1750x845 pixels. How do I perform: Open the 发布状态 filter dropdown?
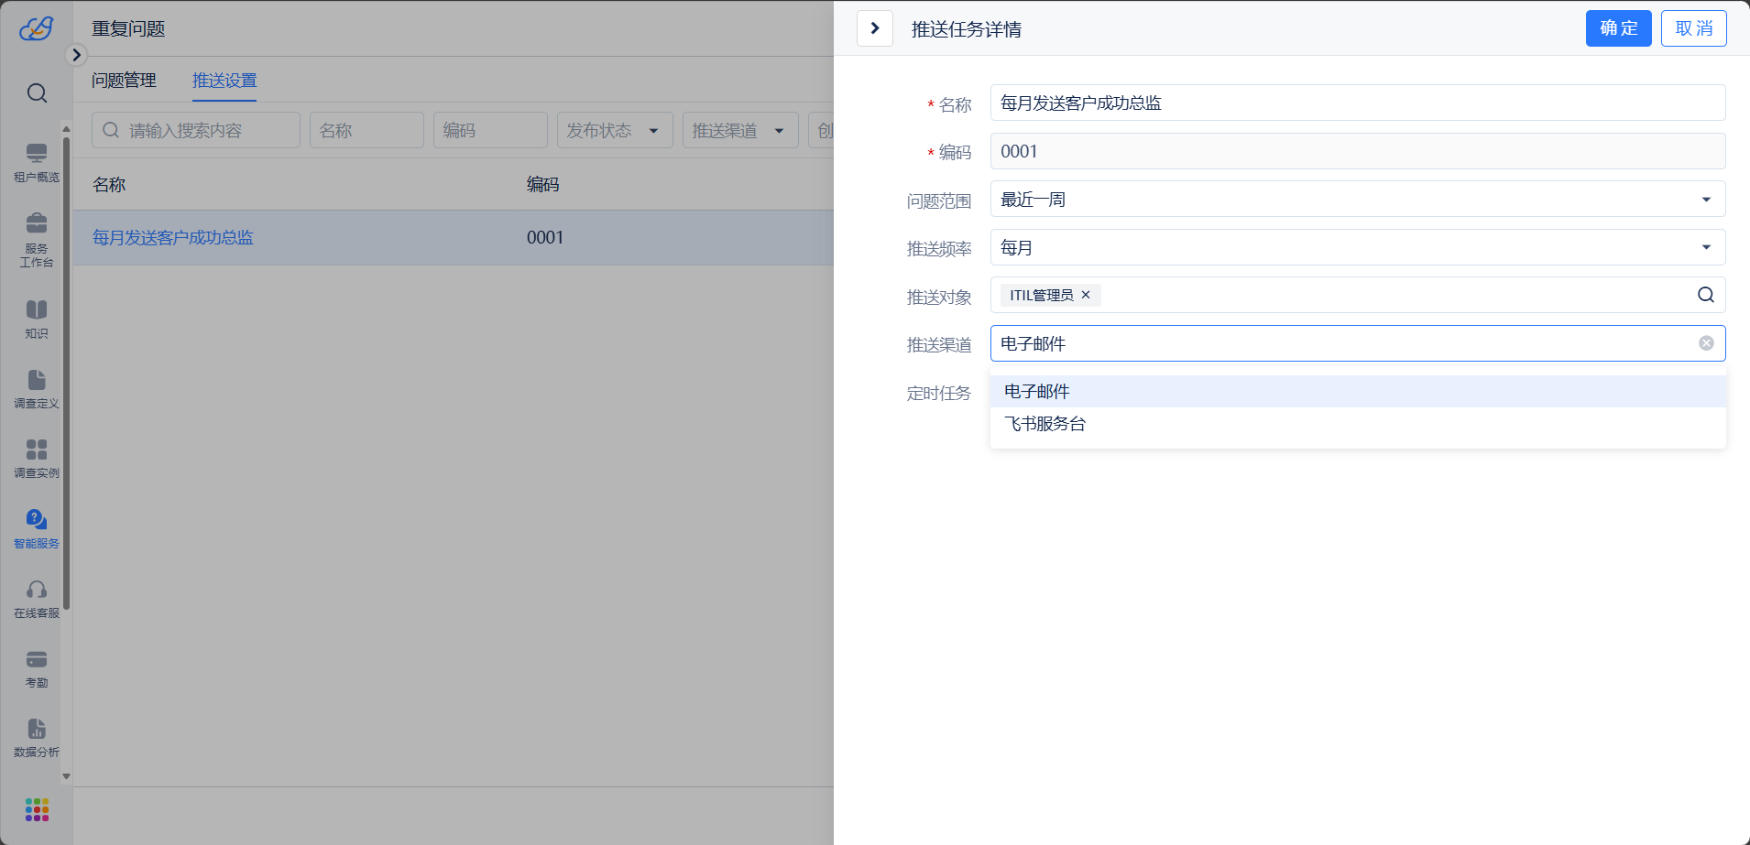[614, 131]
